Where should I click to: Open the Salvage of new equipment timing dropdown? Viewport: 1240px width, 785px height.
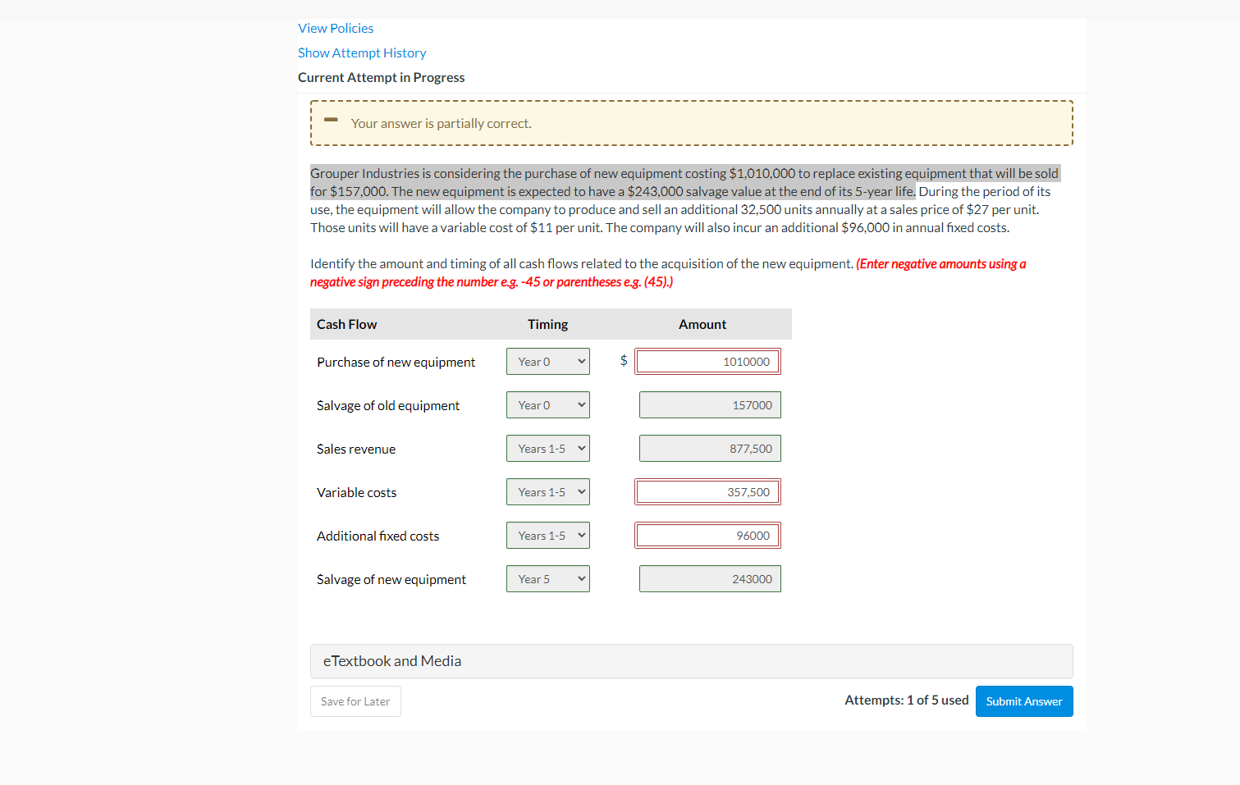coord(547,578)
